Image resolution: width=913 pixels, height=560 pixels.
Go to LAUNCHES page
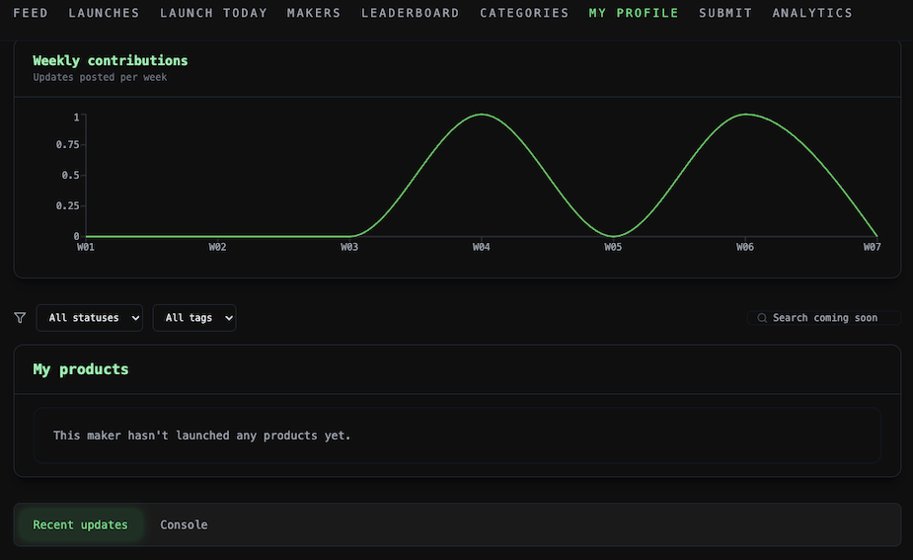pos(104,13)
